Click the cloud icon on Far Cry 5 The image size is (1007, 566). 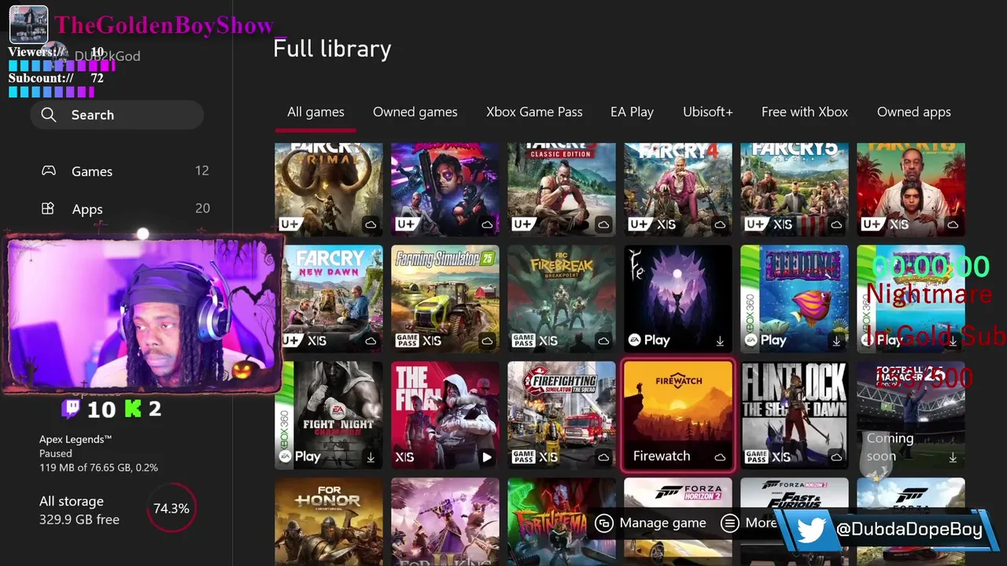836,224
